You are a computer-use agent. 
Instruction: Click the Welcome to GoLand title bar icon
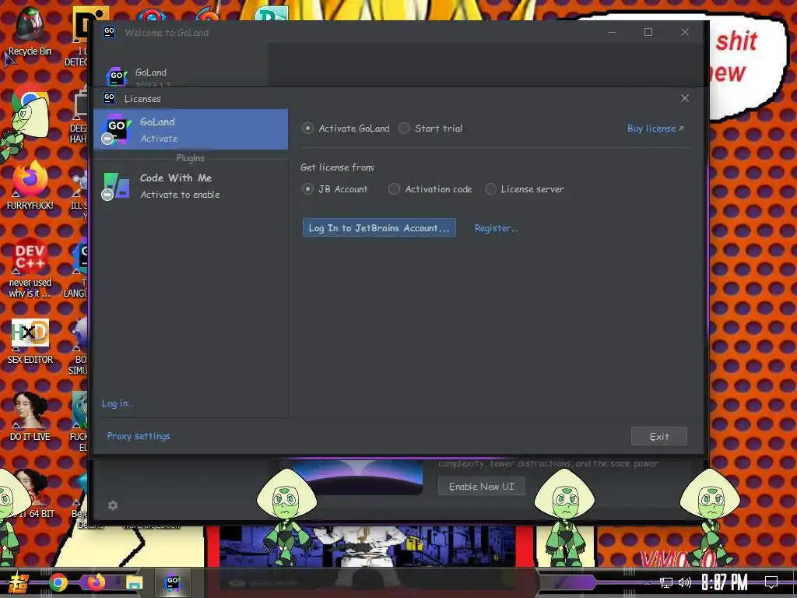[109, 31]
